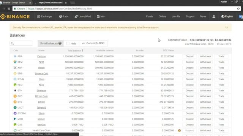Screen dimensions: 243x136
Task: Open the LaunchPad menu item
Action: pos(83,17)
